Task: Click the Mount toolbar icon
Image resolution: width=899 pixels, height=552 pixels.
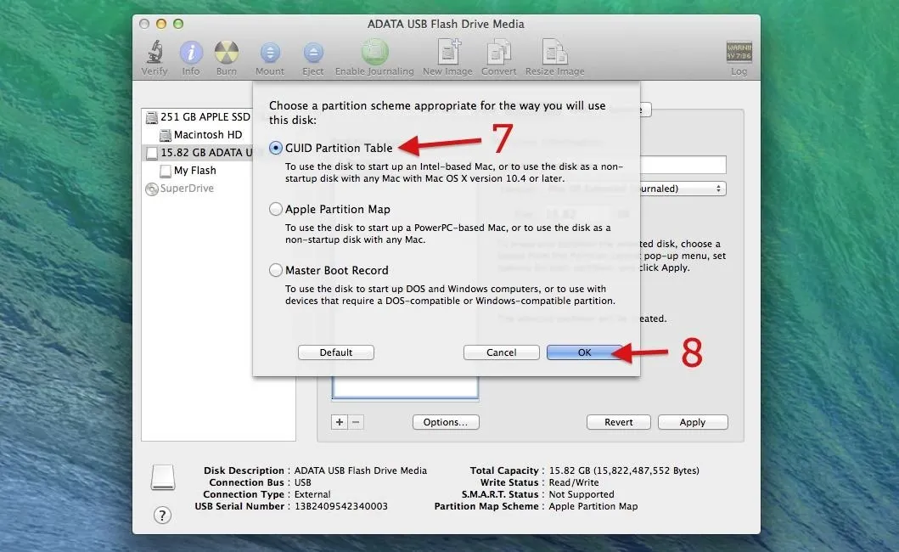Action: [270, 53]
